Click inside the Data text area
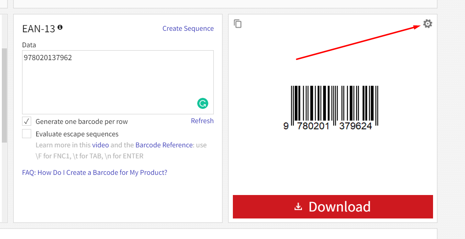 pyautogui.click(x=118, y=82)
